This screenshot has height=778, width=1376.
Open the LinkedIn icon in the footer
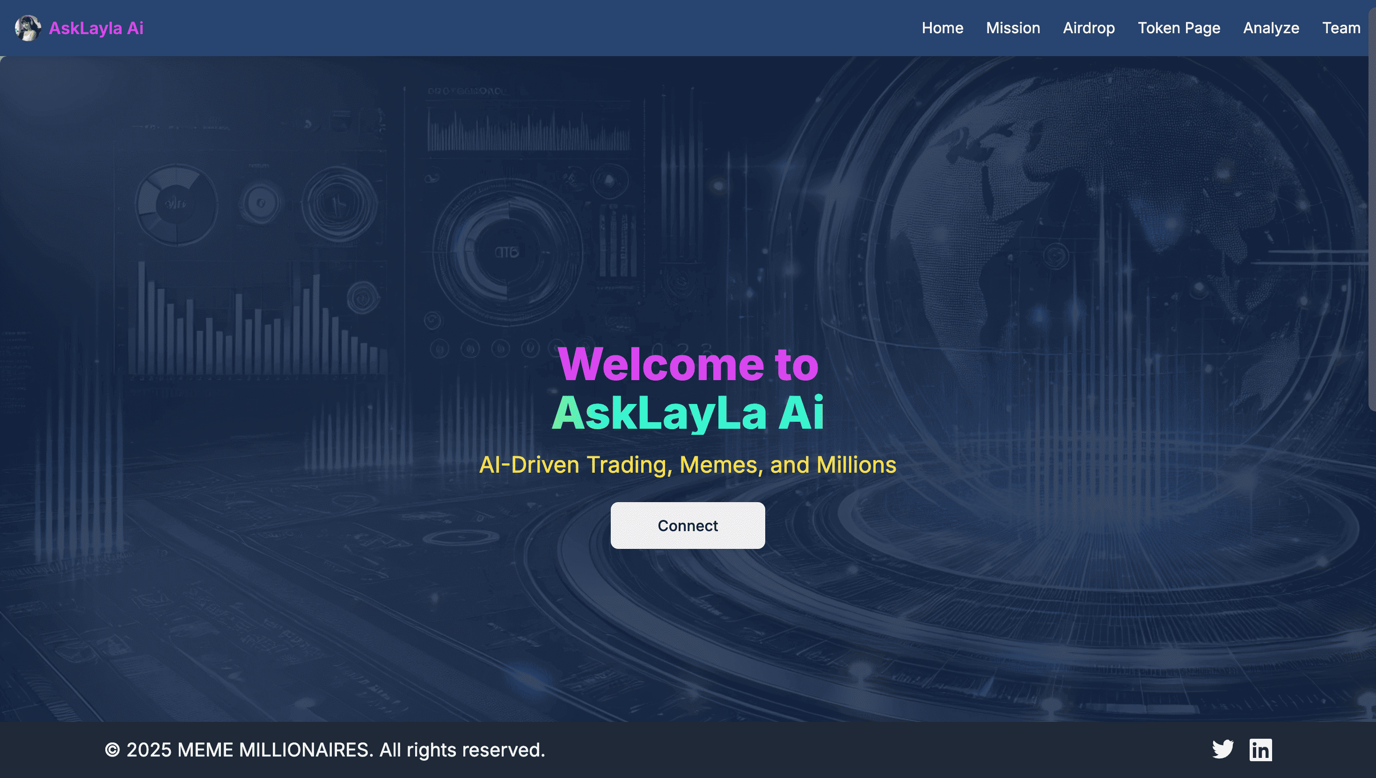tap(1260, 749)
